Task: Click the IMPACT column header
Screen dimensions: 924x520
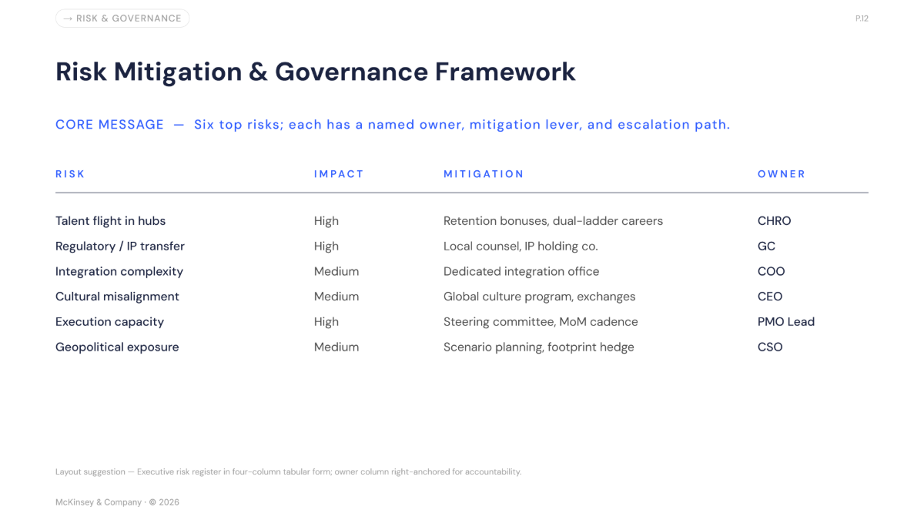Action: click(339, 174)
